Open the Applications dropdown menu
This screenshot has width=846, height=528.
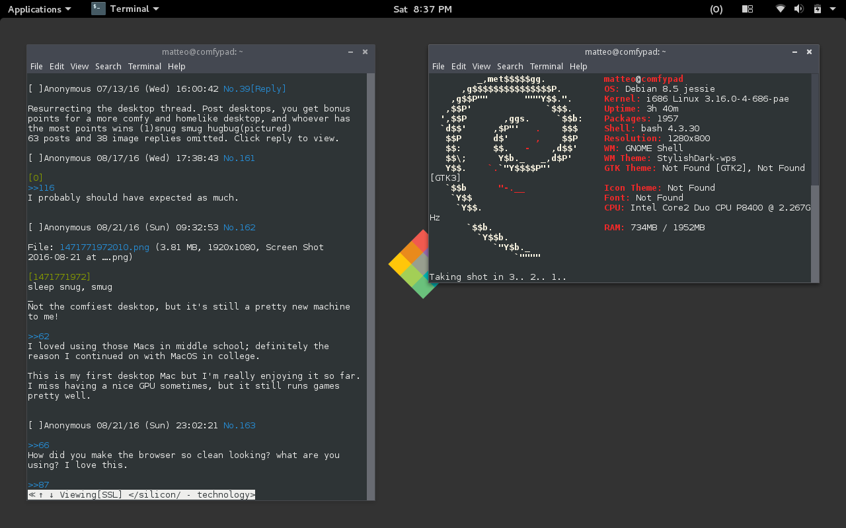[39, 9]
